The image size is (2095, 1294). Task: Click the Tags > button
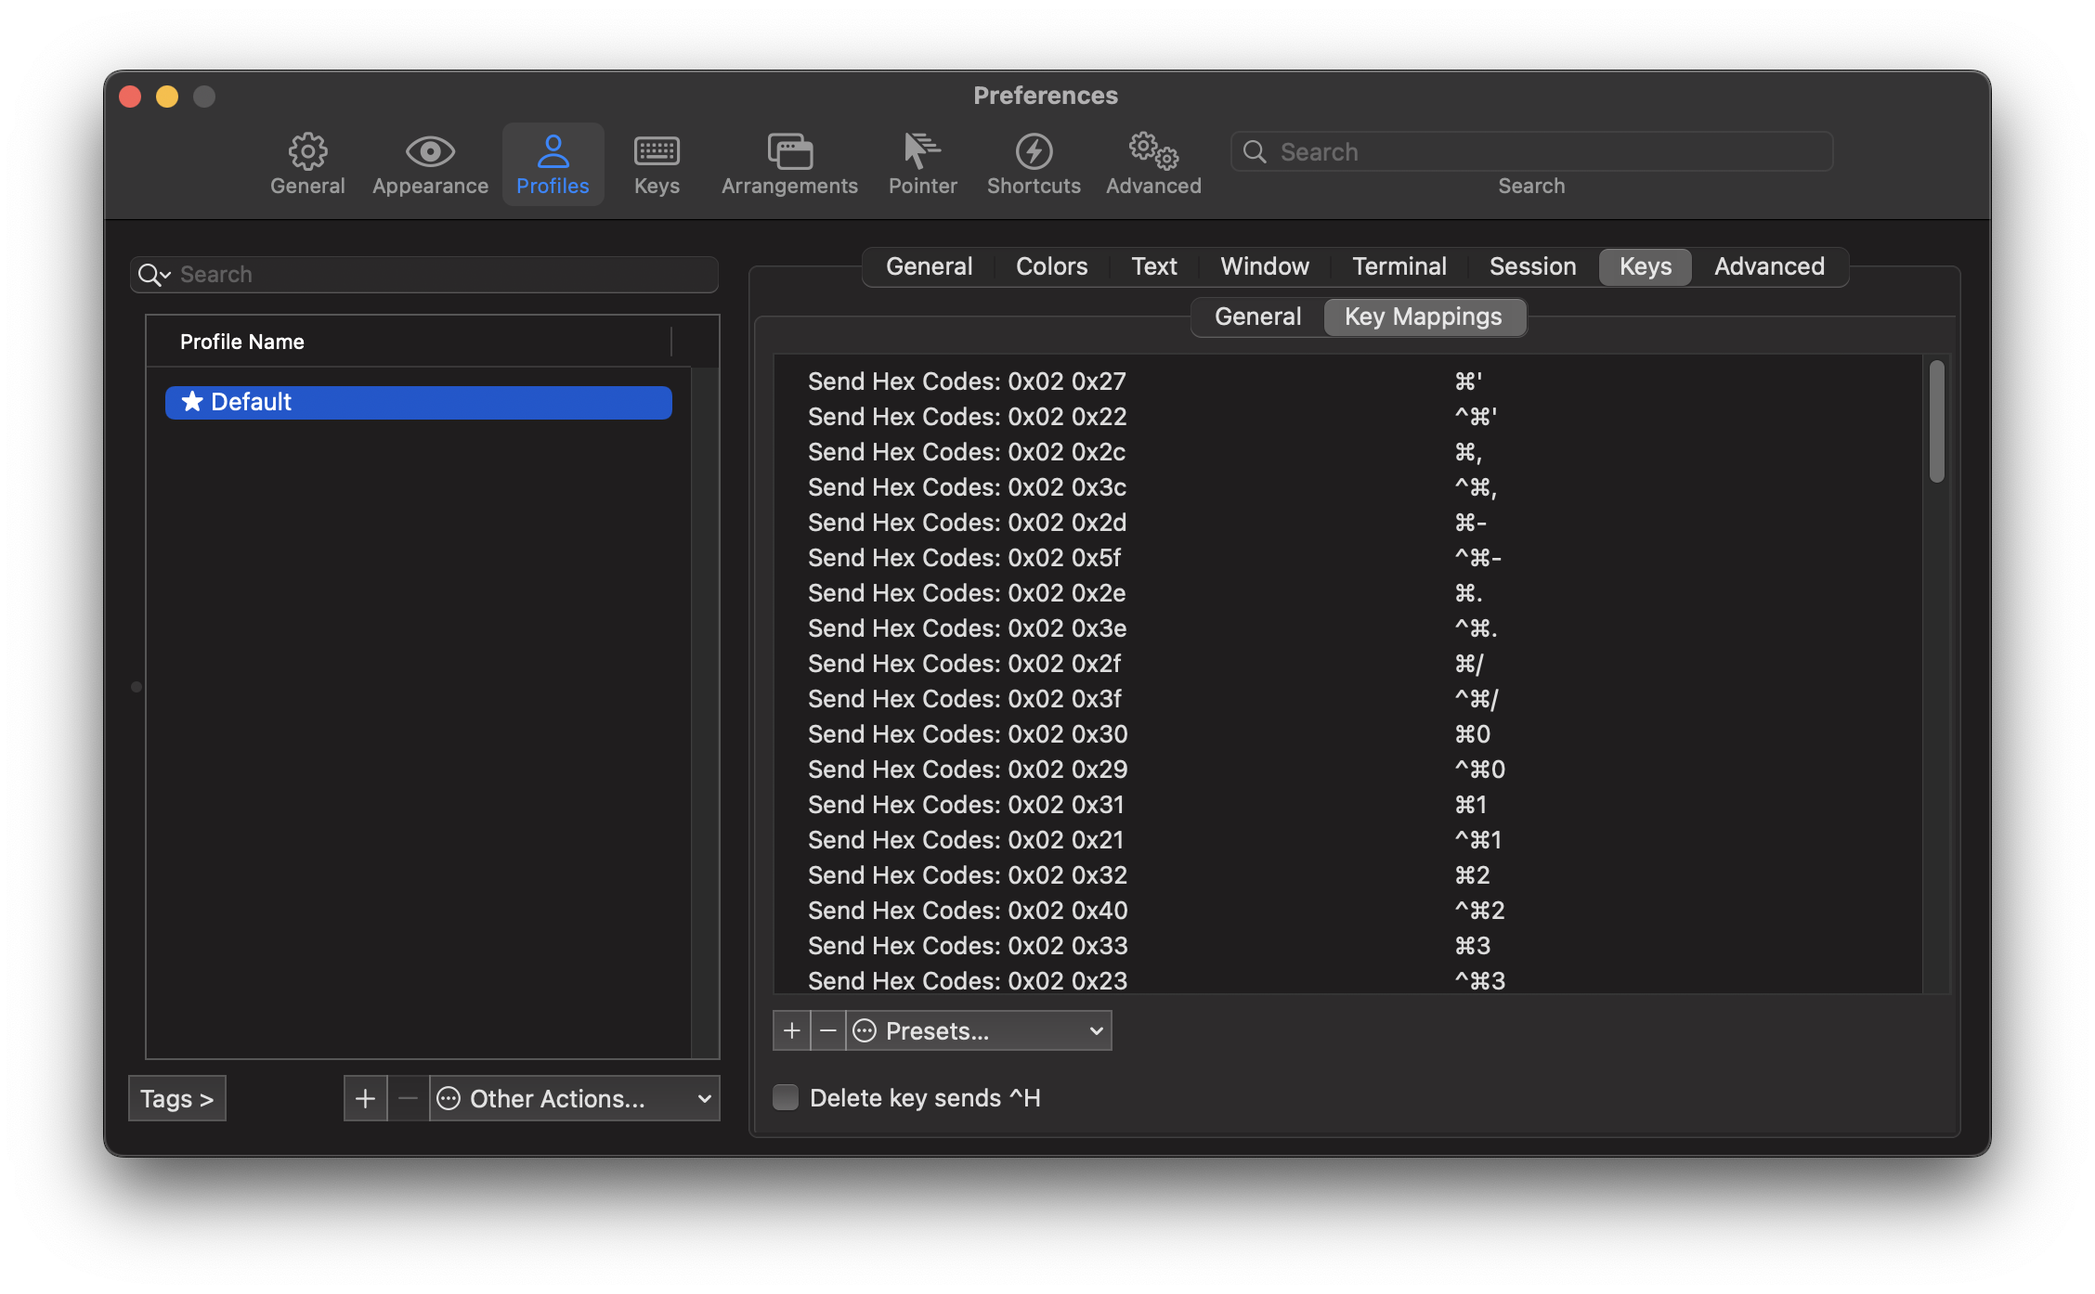(x=176, y=1098)
